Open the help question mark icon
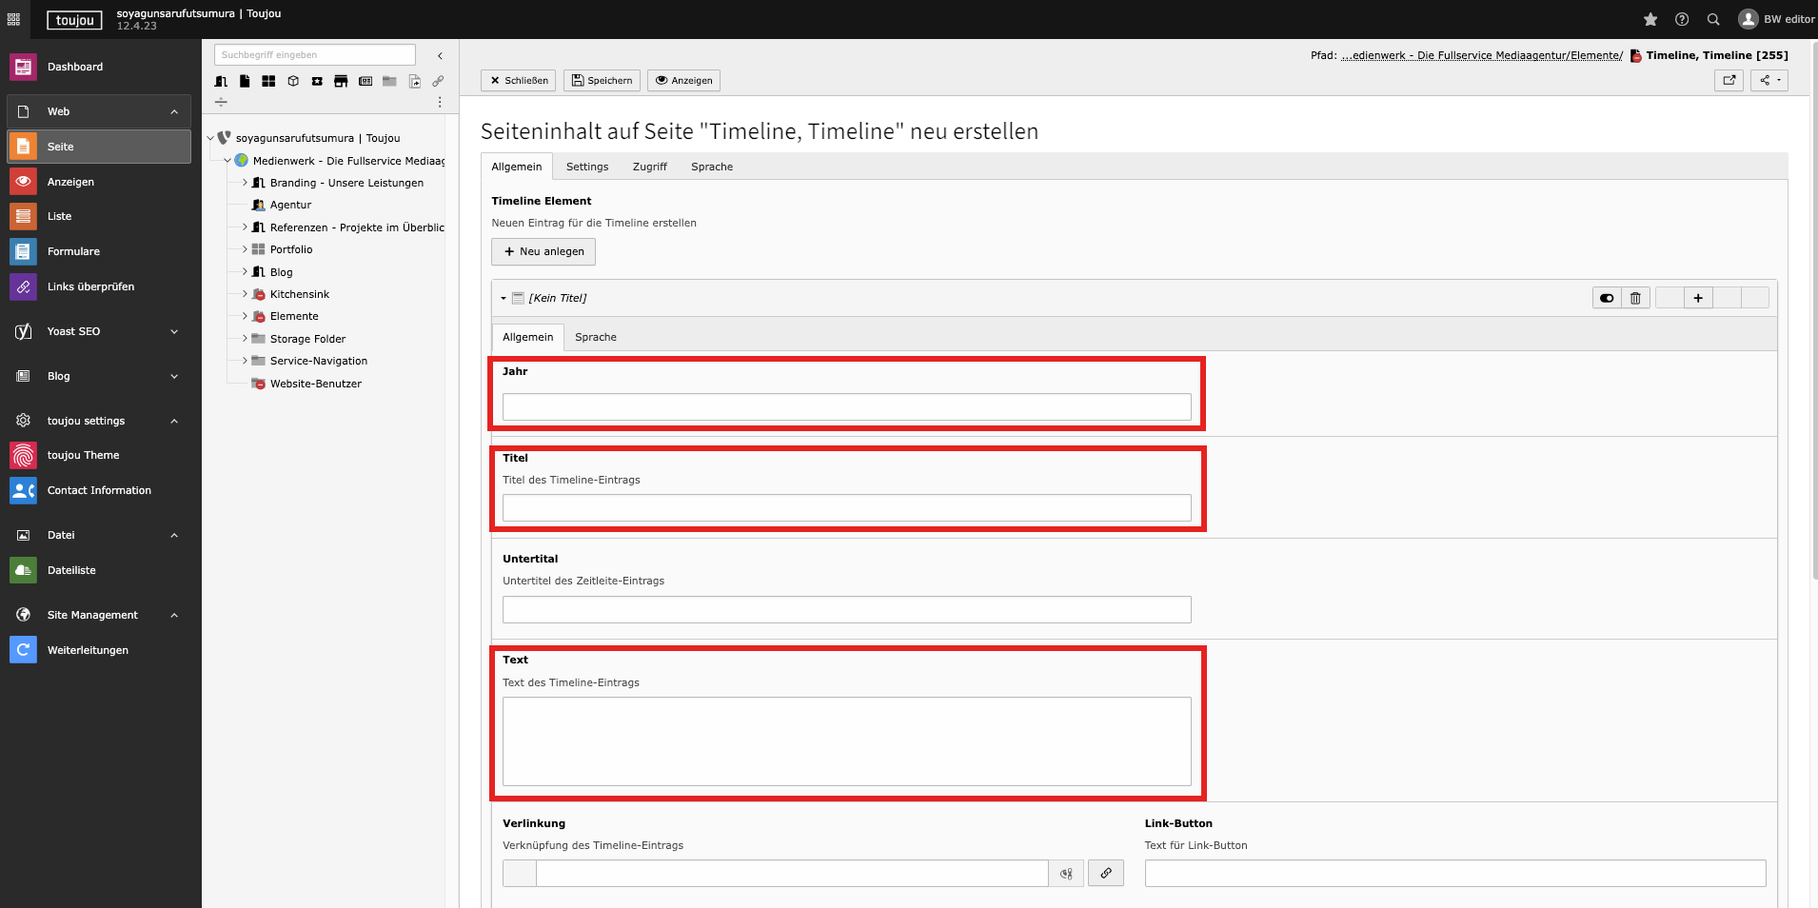Screen dimensions: 1818x908 pyautogui.click(x=1682, y=19)
